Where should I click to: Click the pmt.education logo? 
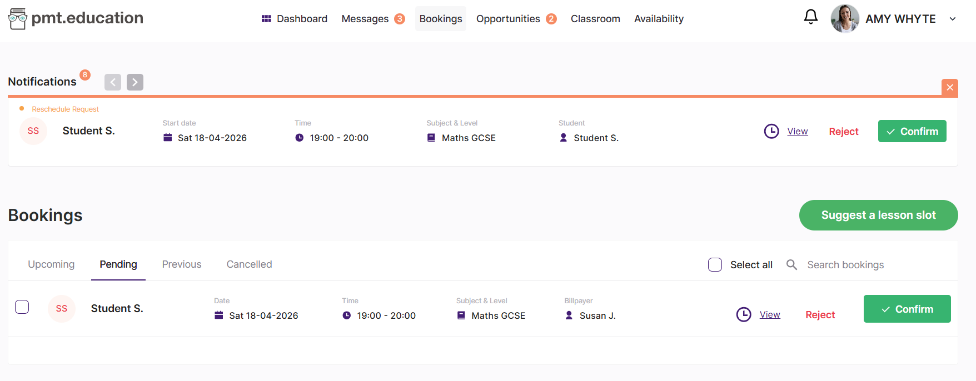(76, 18)
